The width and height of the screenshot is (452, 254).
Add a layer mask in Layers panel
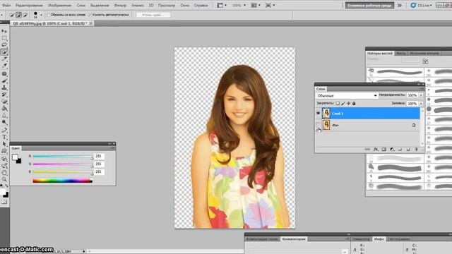click(x=383, y=149)
